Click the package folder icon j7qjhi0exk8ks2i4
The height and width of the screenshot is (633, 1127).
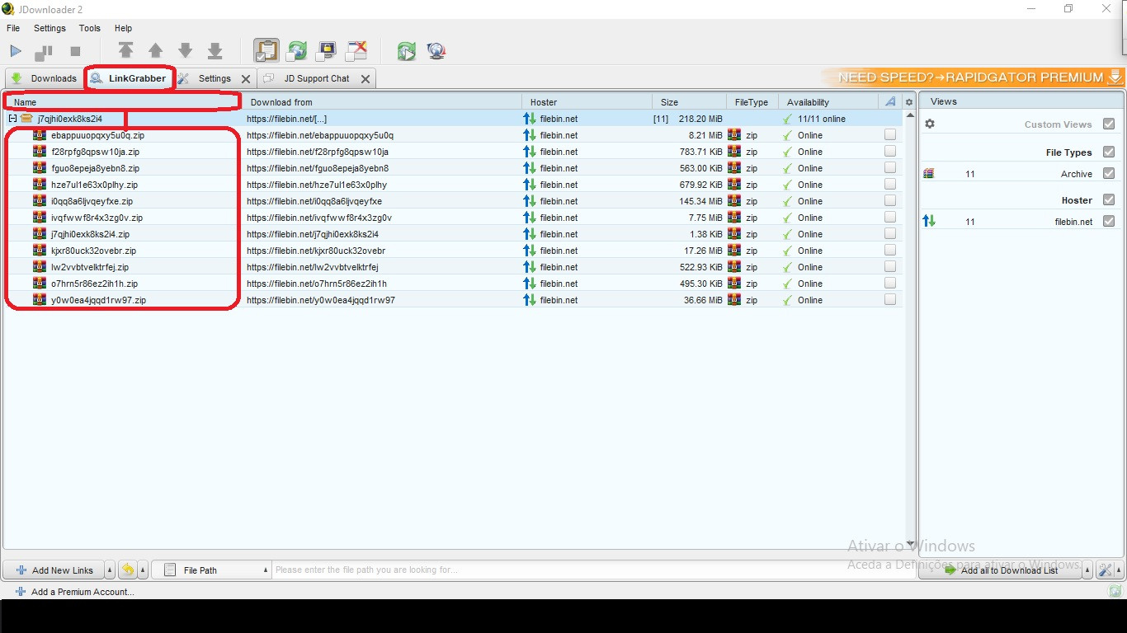26,119
